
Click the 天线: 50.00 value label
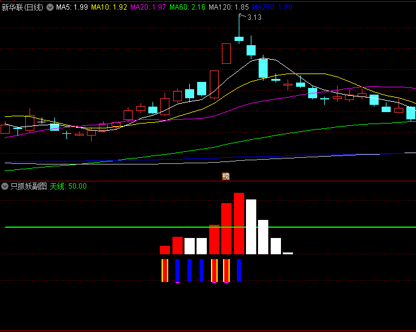(68, 186)
